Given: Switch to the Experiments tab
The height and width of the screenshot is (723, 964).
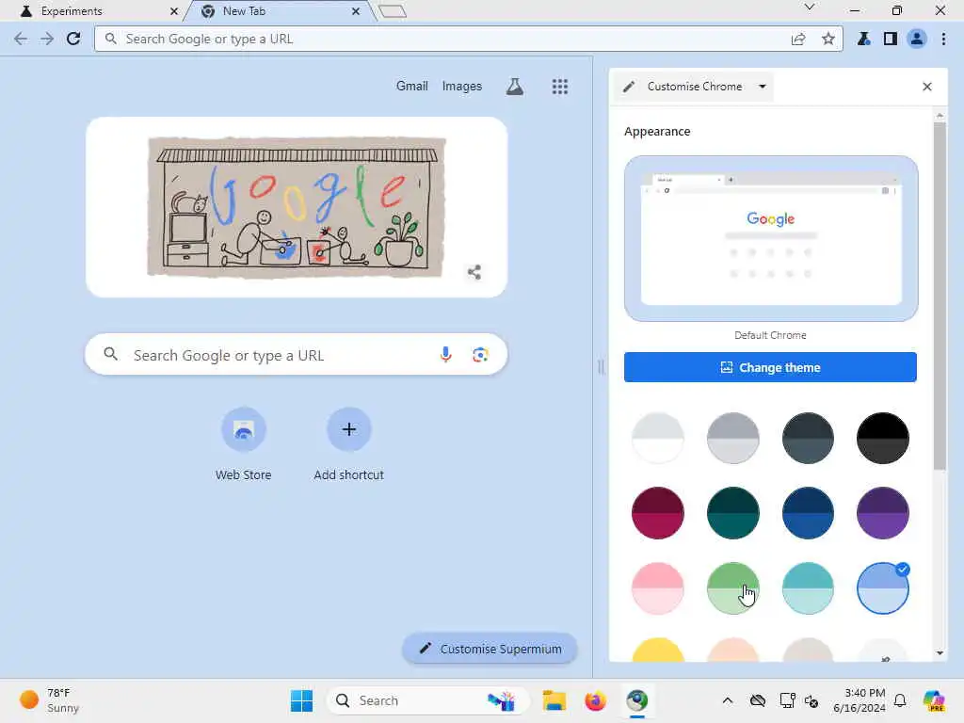Looking at the screenshot, I should coord(92,11).
